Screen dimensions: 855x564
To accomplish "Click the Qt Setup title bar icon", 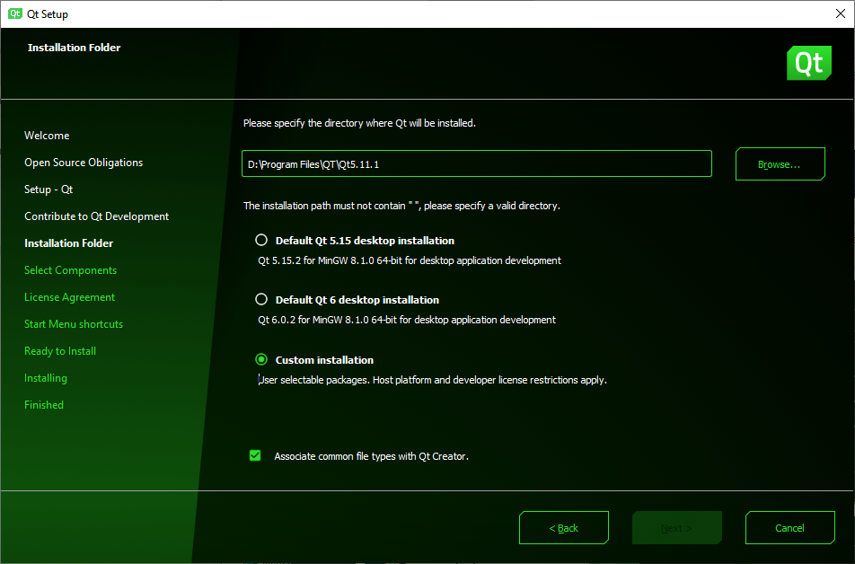I will [14, 13].
